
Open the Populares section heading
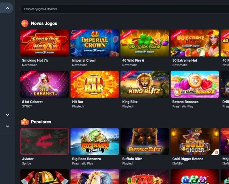(x=41, y=122)
